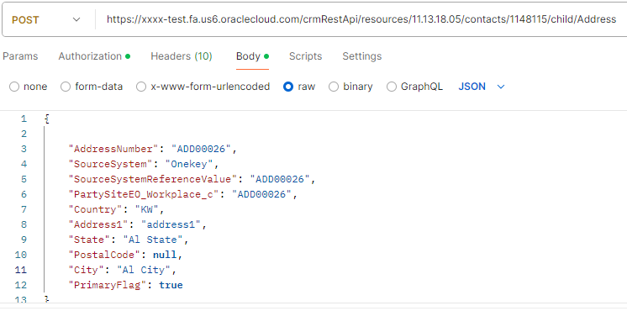Switch to the Params tab
The width and height of the screenshot is (627, 311).
coord(20,56)
